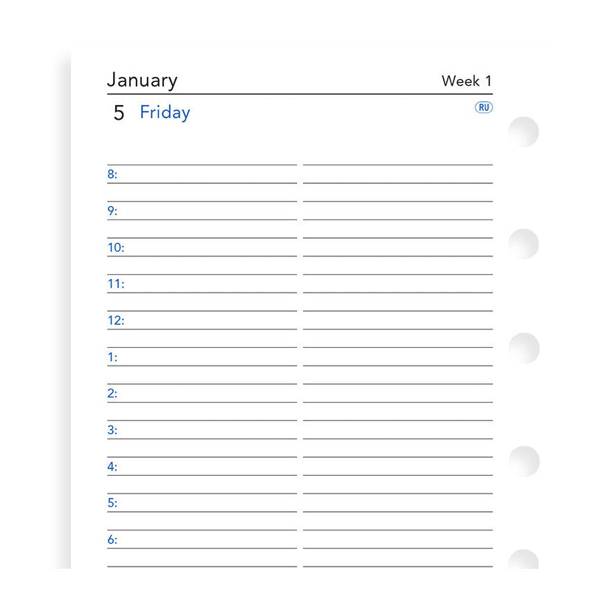Viewport: 591px width, 591px height.
Task: Select the 1: afternoon time label
Action: point(112,358)
